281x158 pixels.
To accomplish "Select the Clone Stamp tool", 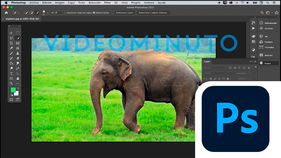I will 18,53.
